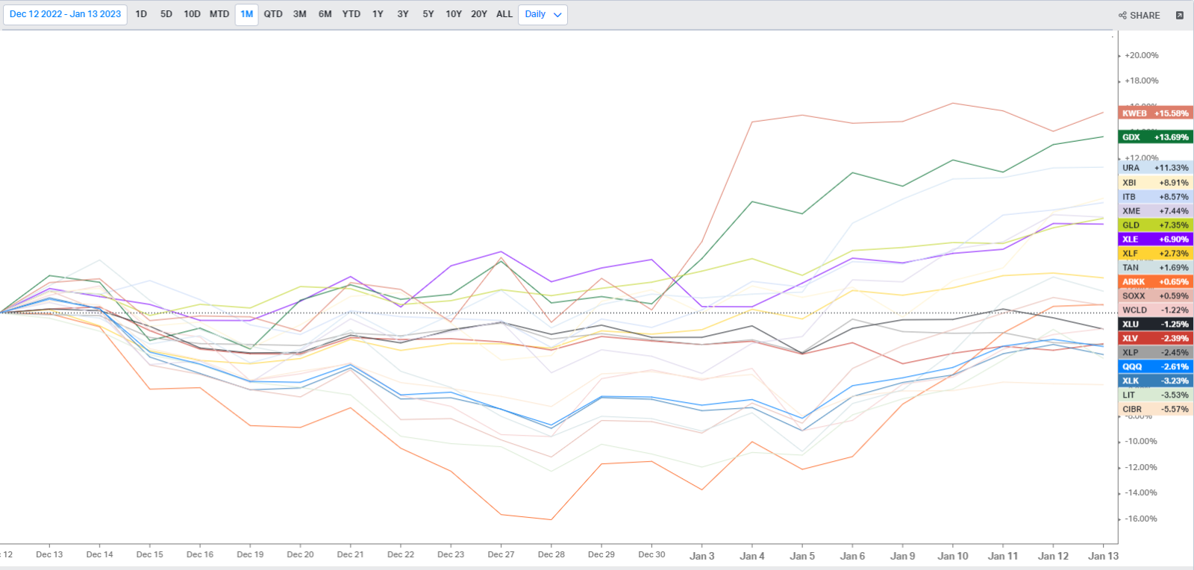Show ALL available history range
Viewport: 1194px width, 570px height.
pos(504,14)
